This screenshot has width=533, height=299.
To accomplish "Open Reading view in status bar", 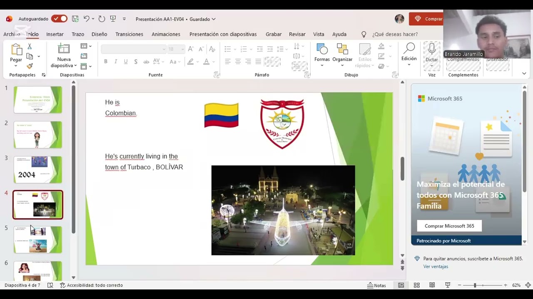I will coord(432,285).
